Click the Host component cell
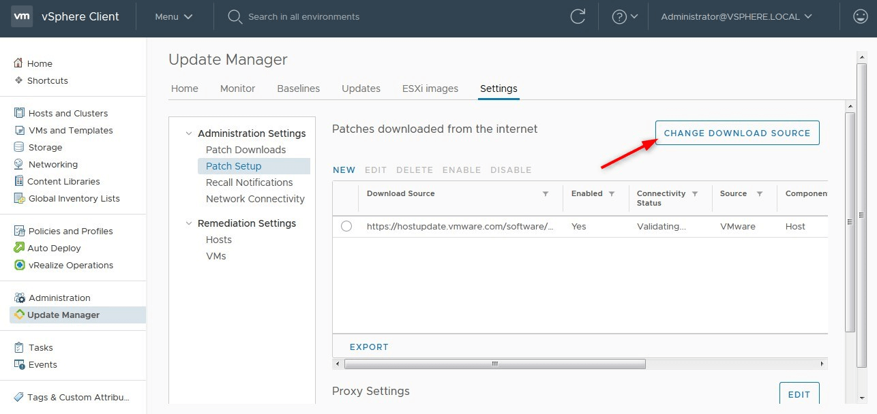 coord(795,226)
